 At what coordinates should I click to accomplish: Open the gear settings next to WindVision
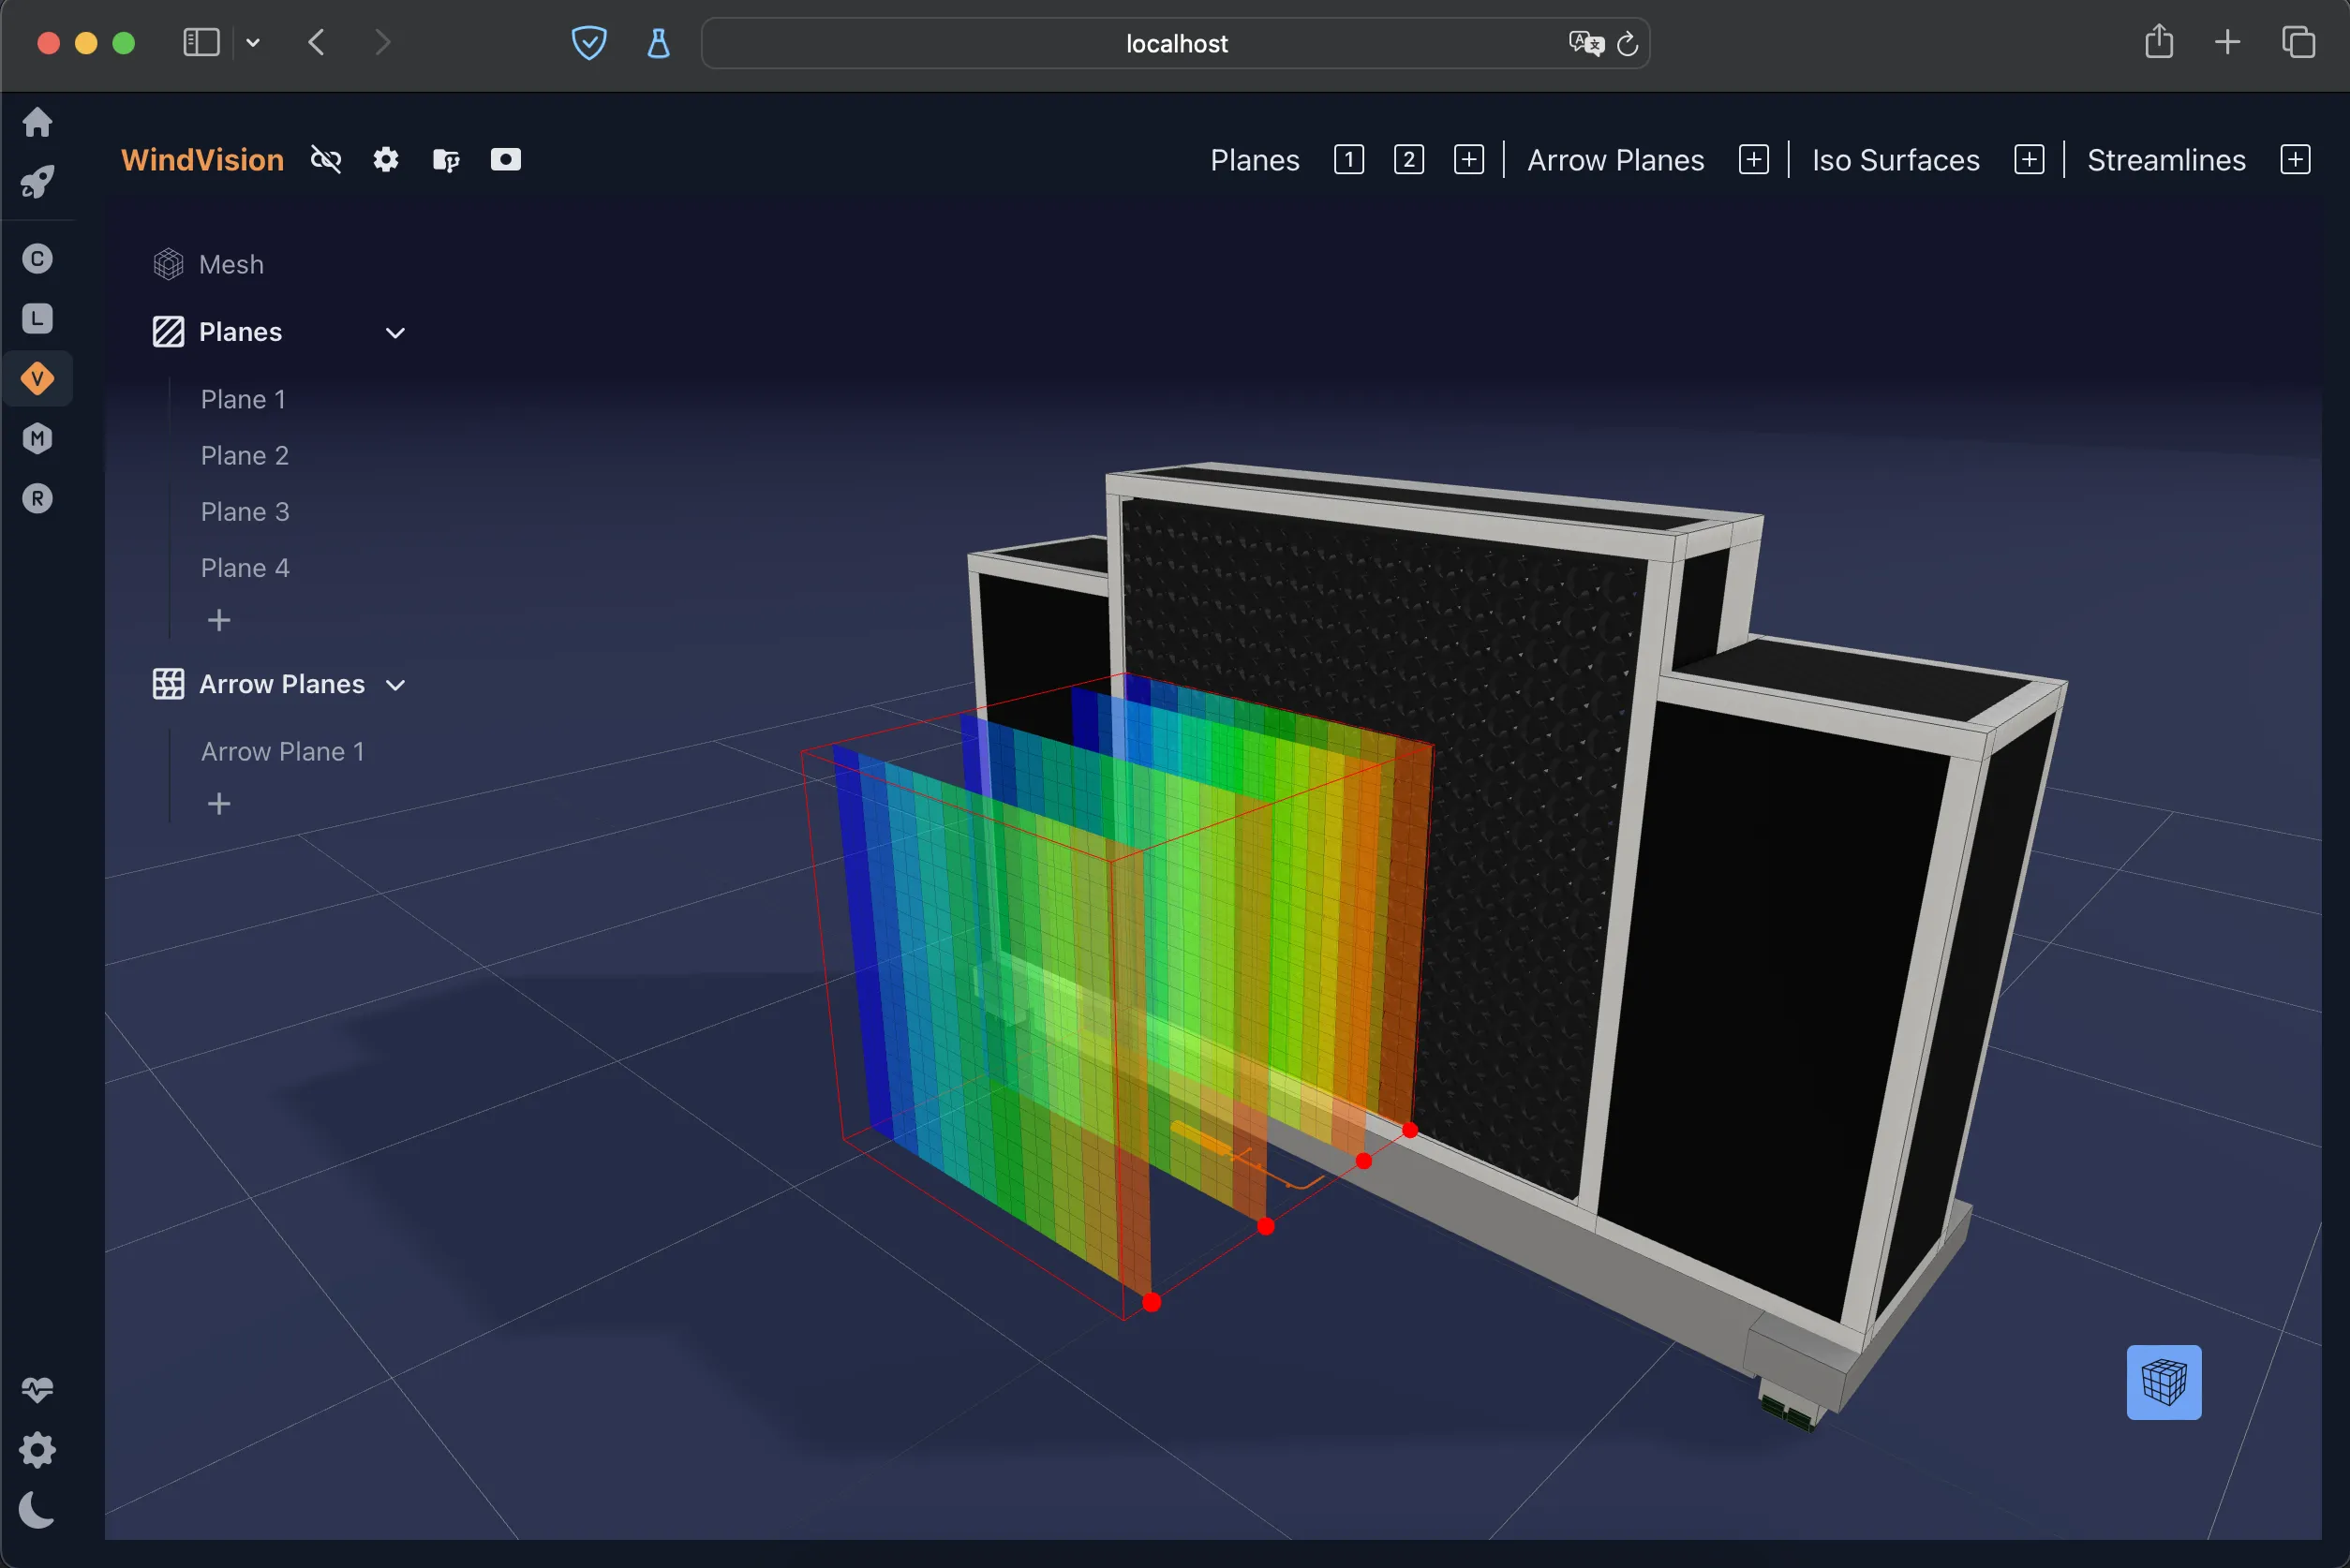click(x=386, y=160)
